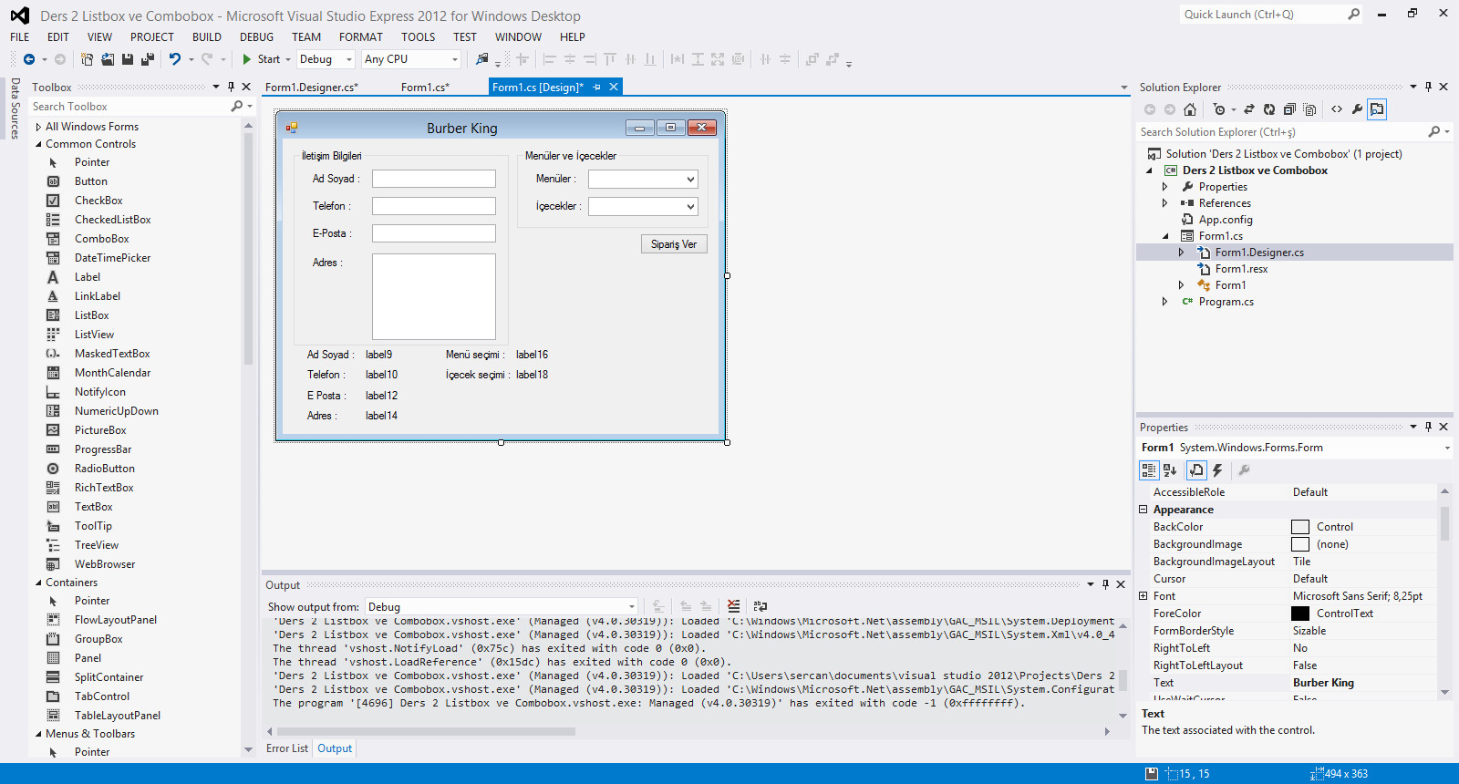
Task: Open the BUILD menu
Action: (x=207, y=37)
